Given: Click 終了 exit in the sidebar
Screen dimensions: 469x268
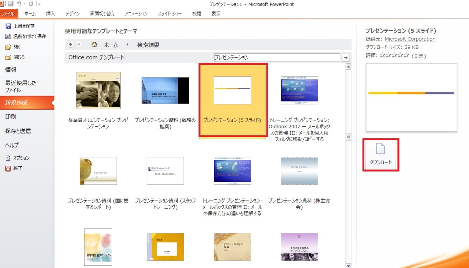Looking at the screenshot, I should [18, 168].
